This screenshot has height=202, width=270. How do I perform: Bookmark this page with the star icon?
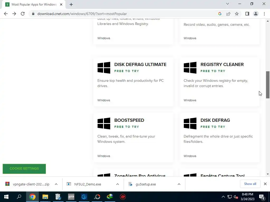coord(237,14)
